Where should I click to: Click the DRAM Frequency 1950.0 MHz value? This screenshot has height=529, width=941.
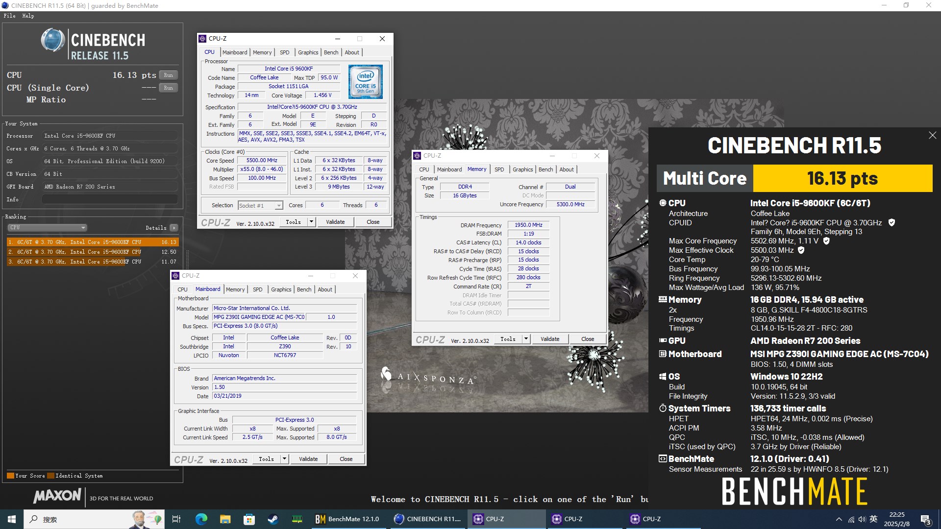point(528,225)
